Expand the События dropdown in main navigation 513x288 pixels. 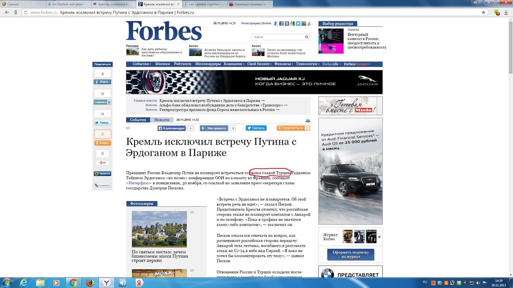coord(142,64)
